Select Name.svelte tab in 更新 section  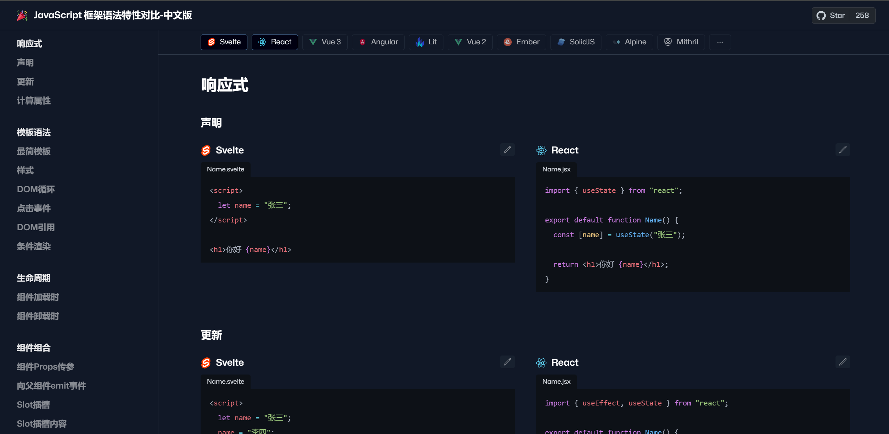pos(225,382)
